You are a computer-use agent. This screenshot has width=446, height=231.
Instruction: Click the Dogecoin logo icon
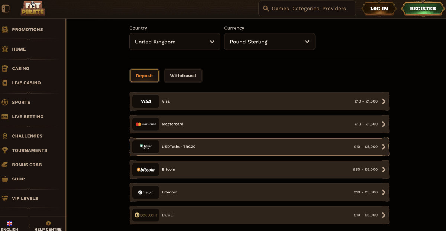[146, 215]
